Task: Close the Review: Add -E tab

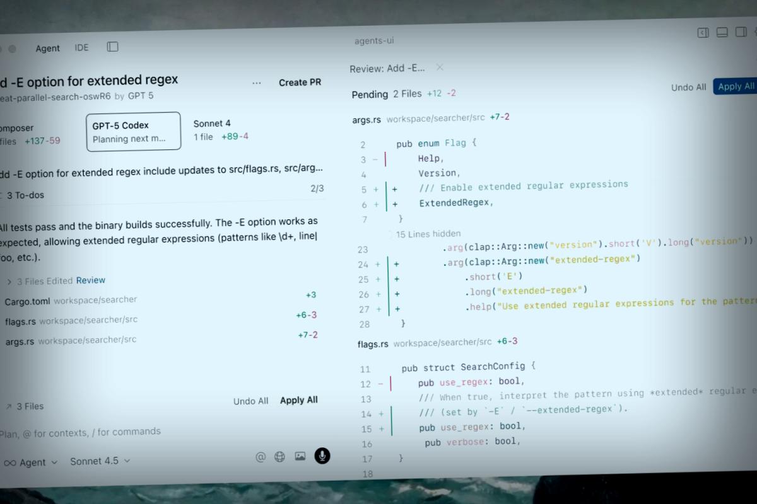Action: click(x=440, y=67)
